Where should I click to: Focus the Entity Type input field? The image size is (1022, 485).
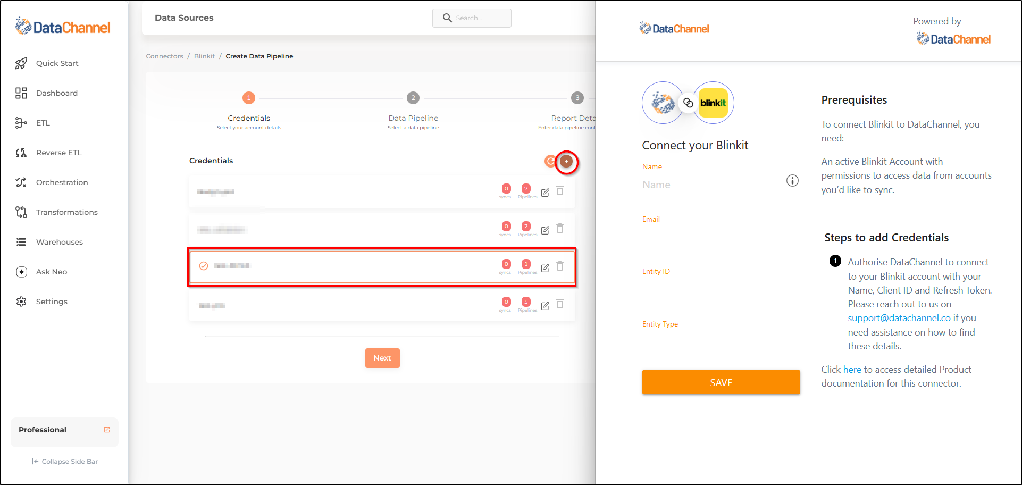[707, 342]
